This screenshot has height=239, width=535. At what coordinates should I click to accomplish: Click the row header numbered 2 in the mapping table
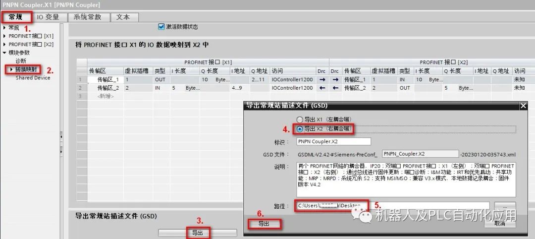pos(82,88)
